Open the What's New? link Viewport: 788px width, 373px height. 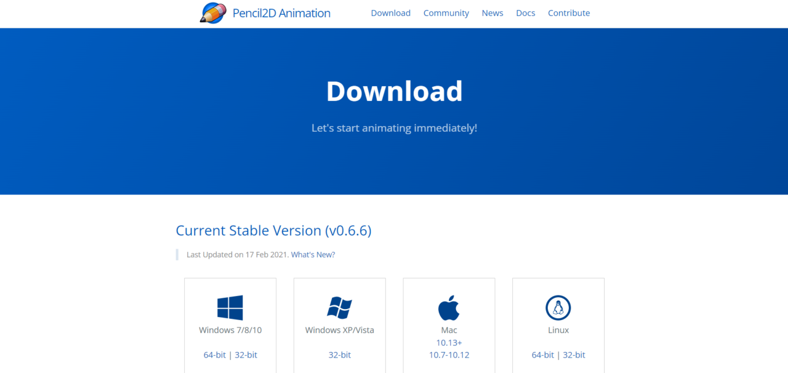click(x=313, y=255)
